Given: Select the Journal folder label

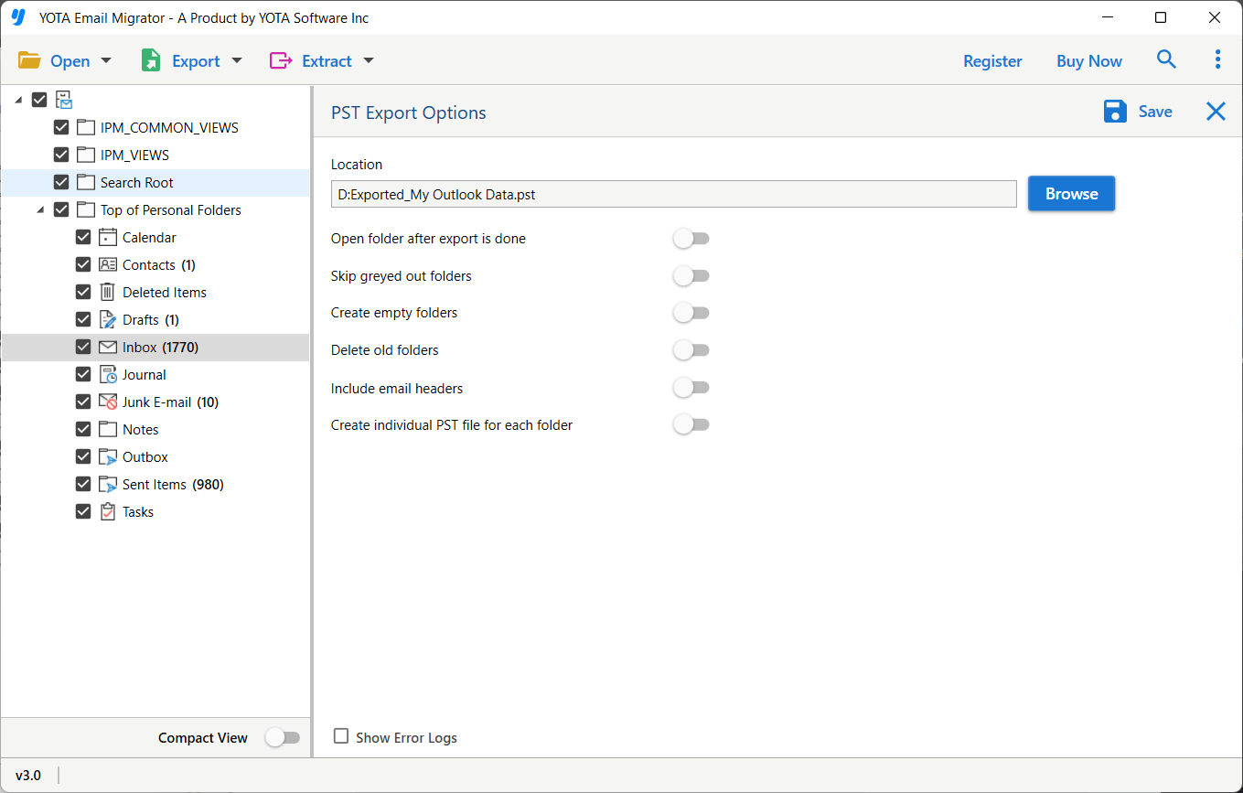Looking at the screenshot, I should (145, 374).
